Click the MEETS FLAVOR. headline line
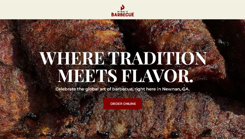The image size is (245, 139). [x=126, y=76]
